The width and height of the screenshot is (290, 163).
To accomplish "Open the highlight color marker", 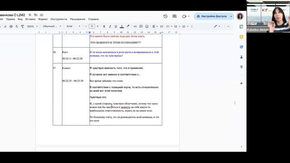I will 128,26.
